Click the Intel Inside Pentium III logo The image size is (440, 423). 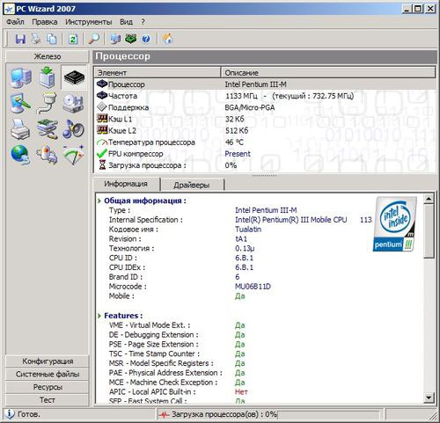point(394,224)
